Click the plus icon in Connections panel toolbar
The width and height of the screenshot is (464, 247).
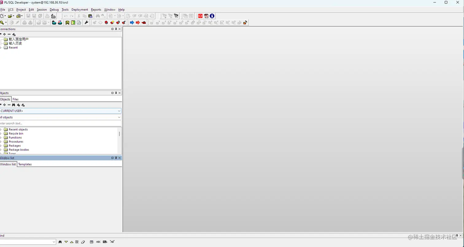(4, 34)
